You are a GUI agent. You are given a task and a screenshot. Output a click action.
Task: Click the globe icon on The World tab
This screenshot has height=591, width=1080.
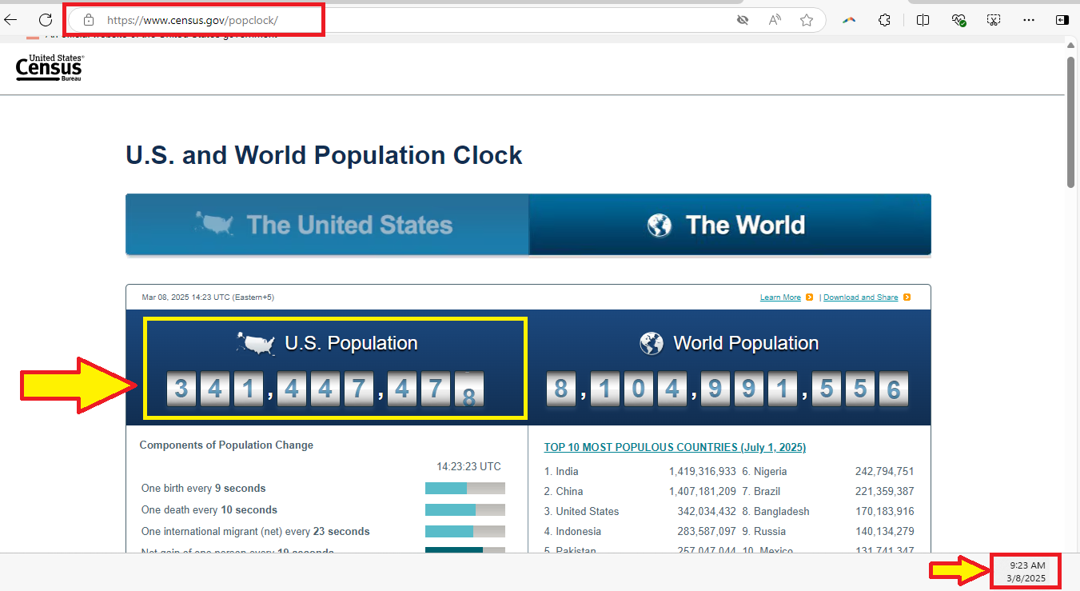click(x=660, y=226)
